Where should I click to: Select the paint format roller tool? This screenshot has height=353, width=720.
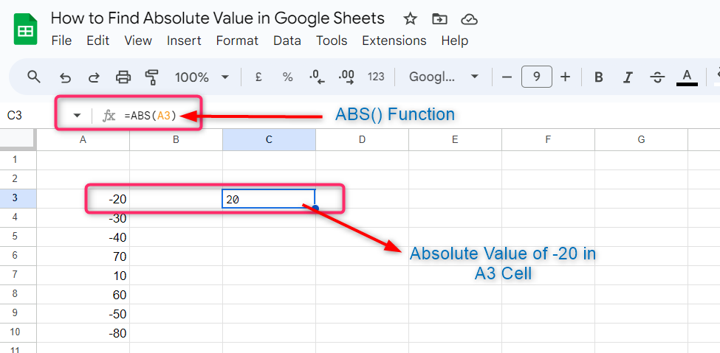coord(152,77)
